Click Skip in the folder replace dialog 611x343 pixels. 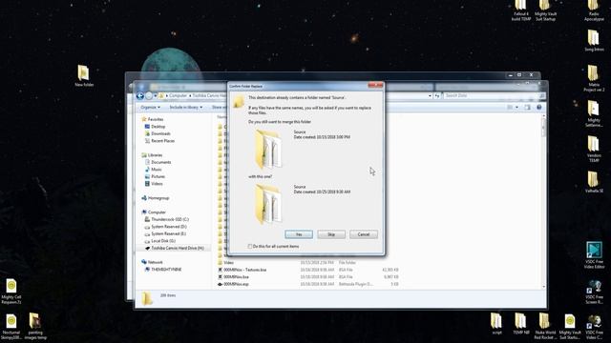point(331,234)
